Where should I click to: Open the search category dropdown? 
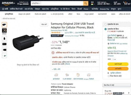pyautogui.click(x=36, y=3)
